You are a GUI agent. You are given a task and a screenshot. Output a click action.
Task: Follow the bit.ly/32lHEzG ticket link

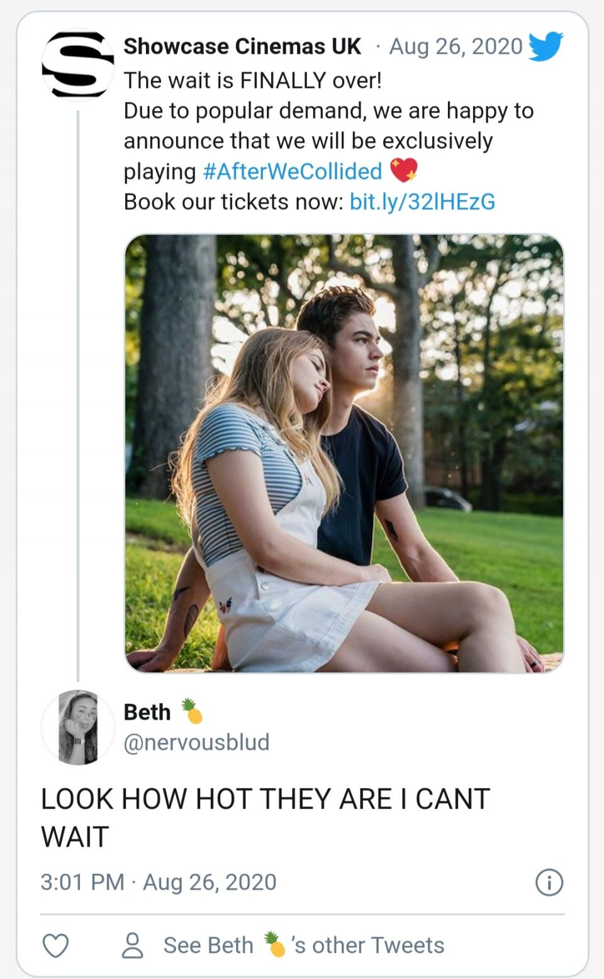[422, 201]
